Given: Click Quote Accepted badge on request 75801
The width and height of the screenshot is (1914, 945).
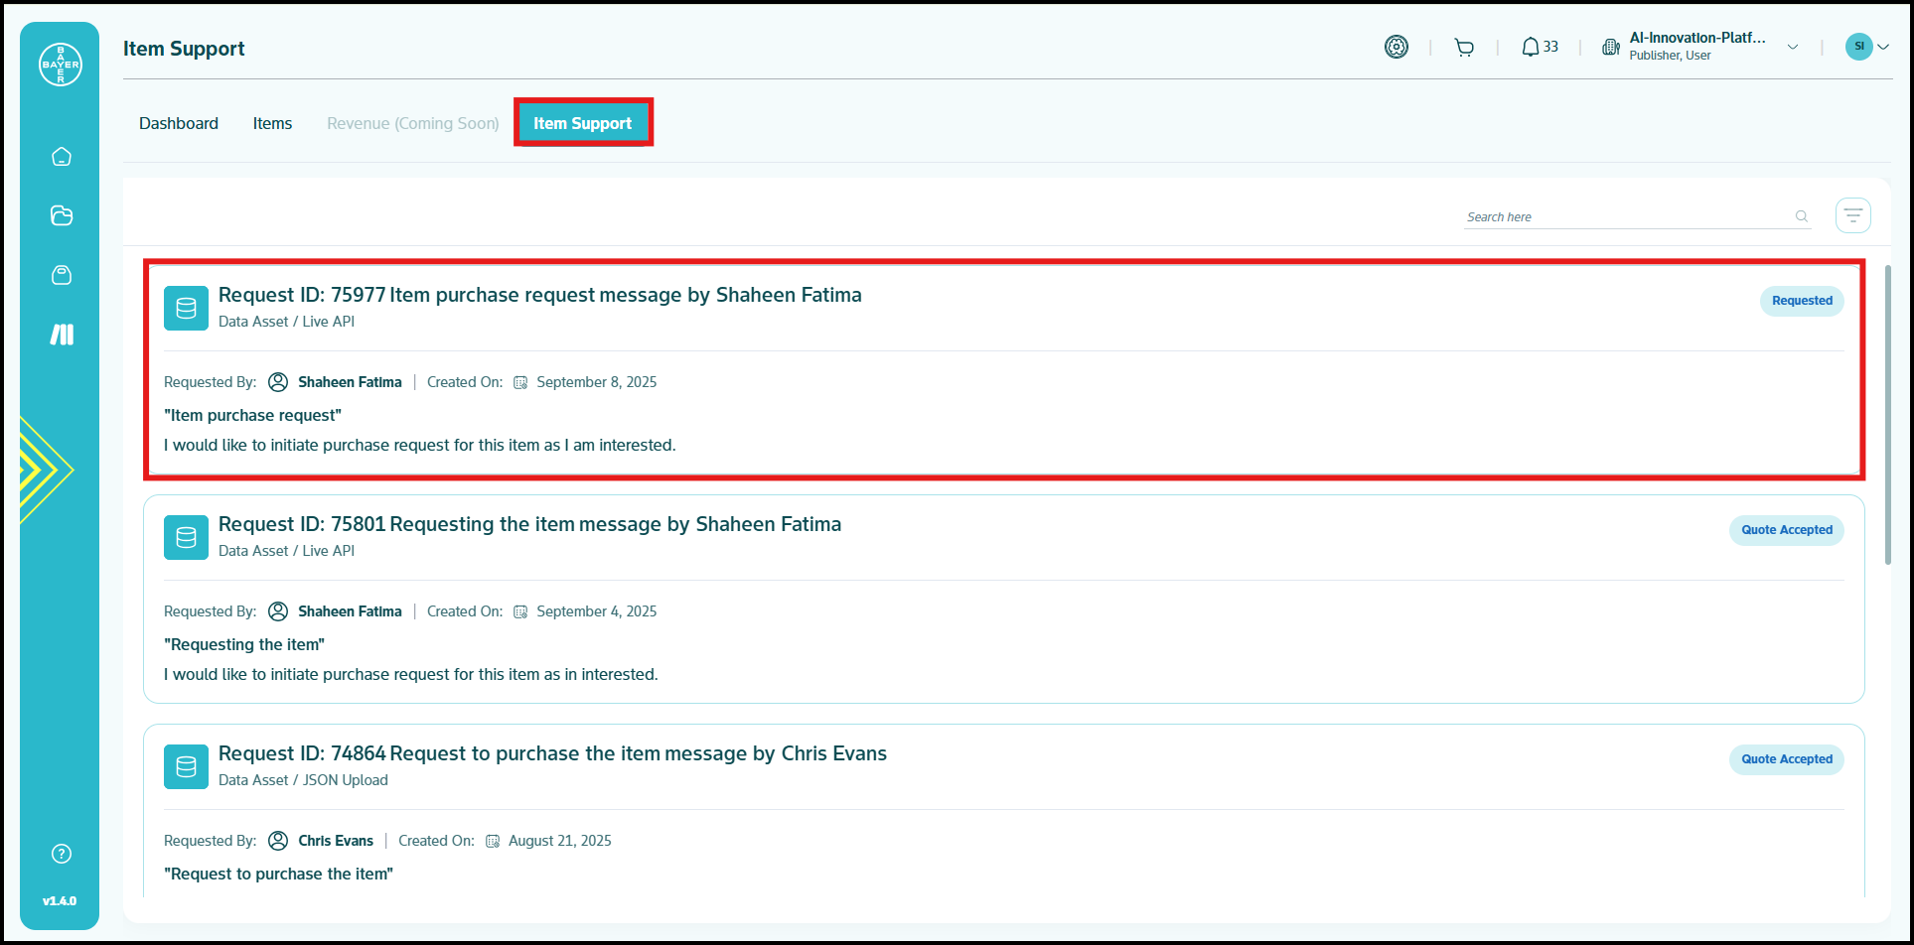Looking at the screenshot, I should click(x=1786, y=530).
